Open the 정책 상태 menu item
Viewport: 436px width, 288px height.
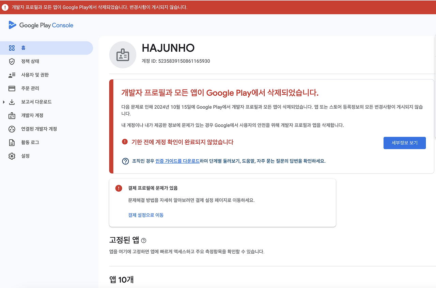tap(46, 61)
